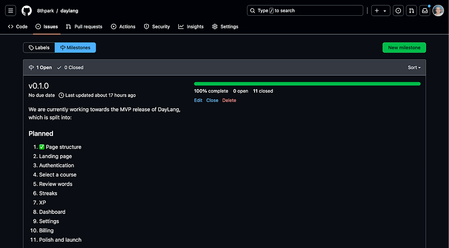
Task: Switch to the Code tab
Action: (18, 27)
